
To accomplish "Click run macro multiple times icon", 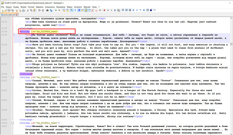I will click(115, 10).
